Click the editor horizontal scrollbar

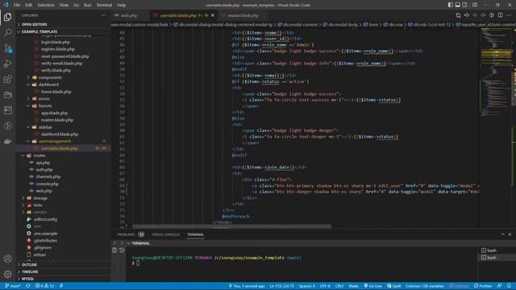tap(231, 226)
